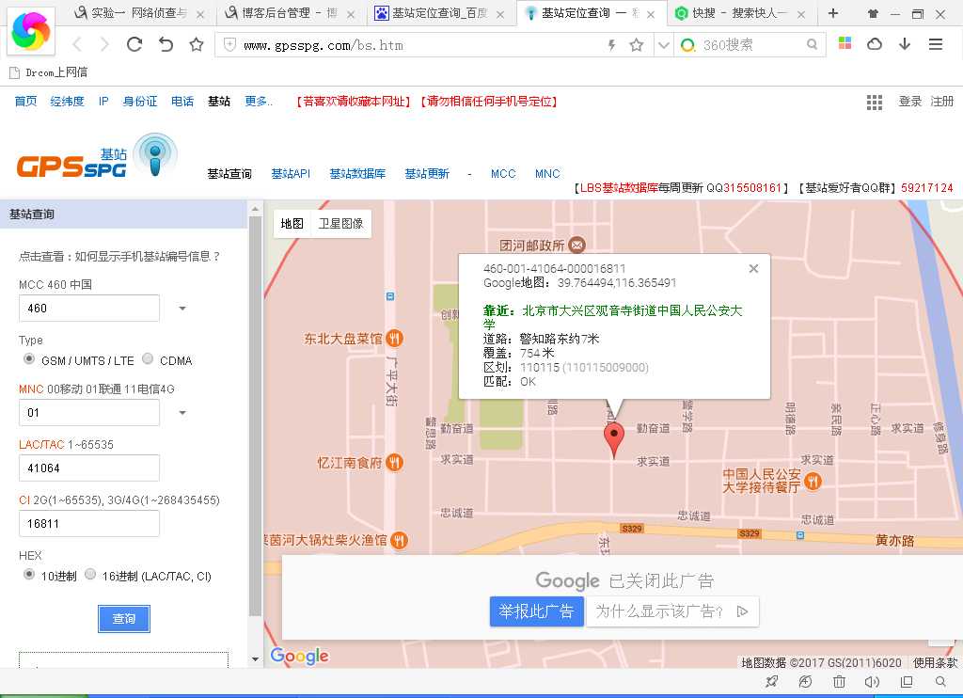The width and height of the screenshot is (963, 698).
Task: Click the browser back arrow
Action: click(77, 44)
